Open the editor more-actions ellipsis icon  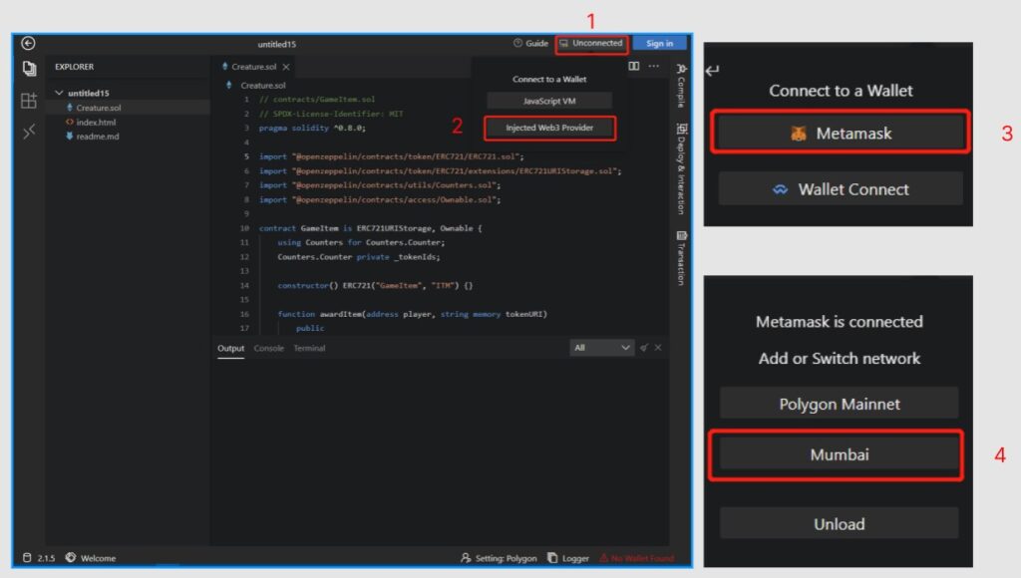[654, 67]
